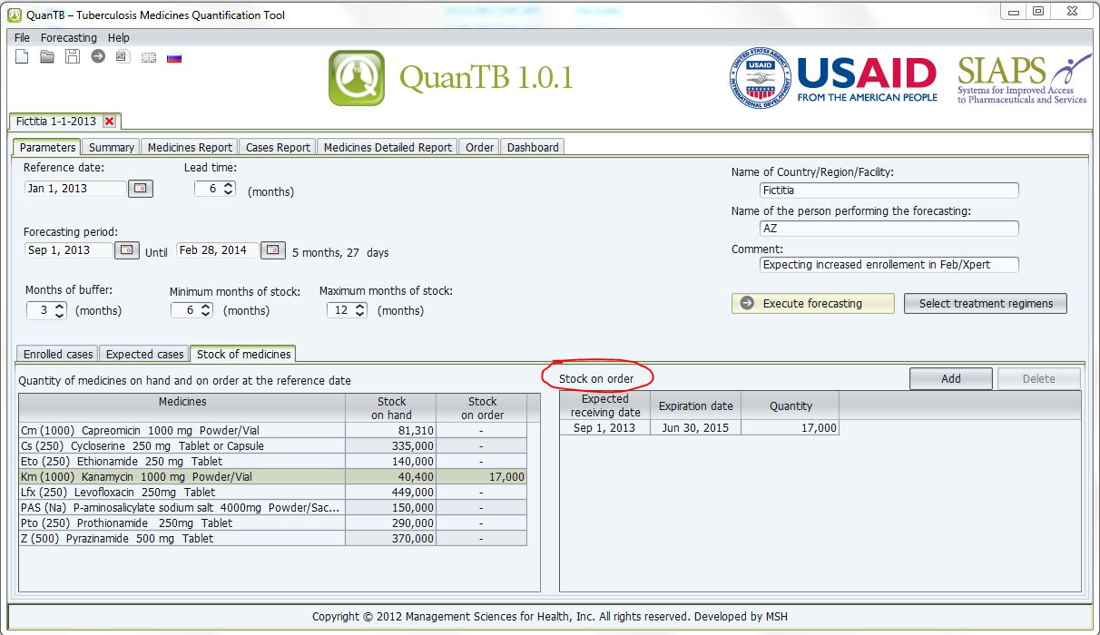Open the Cases Report tab
The width and height of the screenshot is (1100, 635).
click(279, 147)
